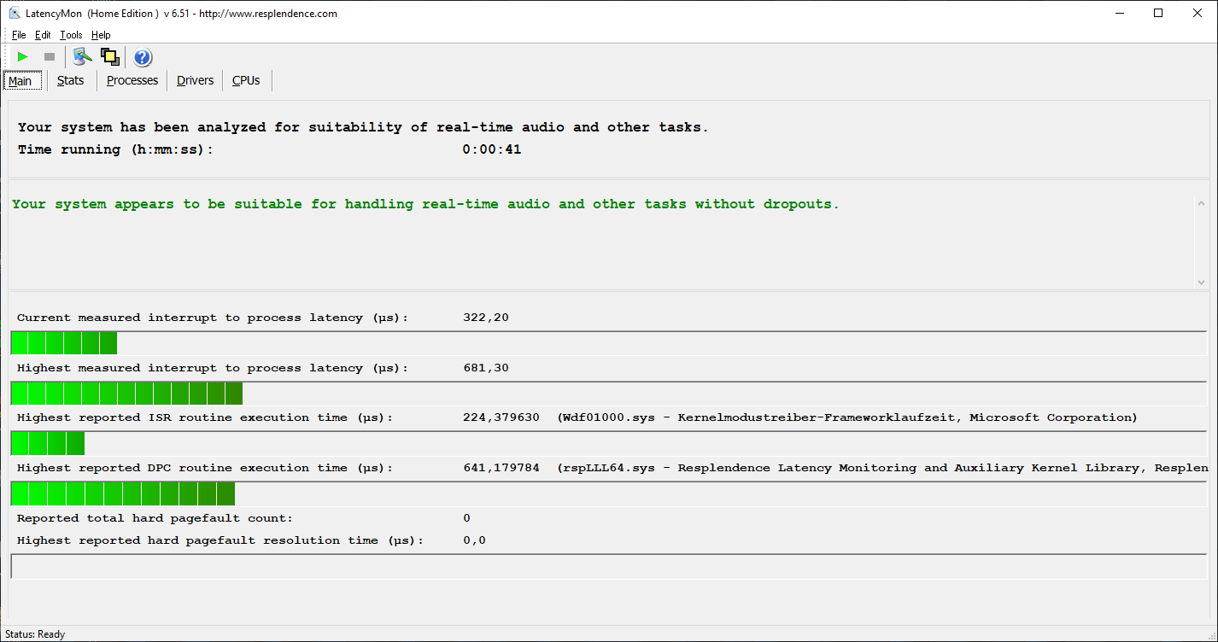
Task: Open the File menu
Action: 19,35
